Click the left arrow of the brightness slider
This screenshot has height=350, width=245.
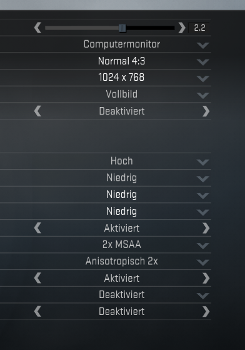pyautogui.click(x=37, y=28)
